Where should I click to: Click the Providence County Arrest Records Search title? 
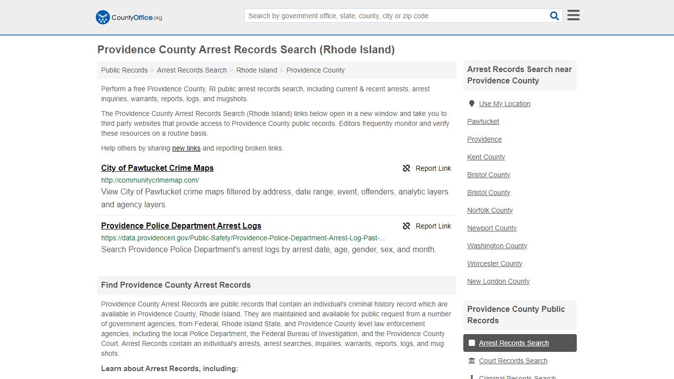[246, 50]
